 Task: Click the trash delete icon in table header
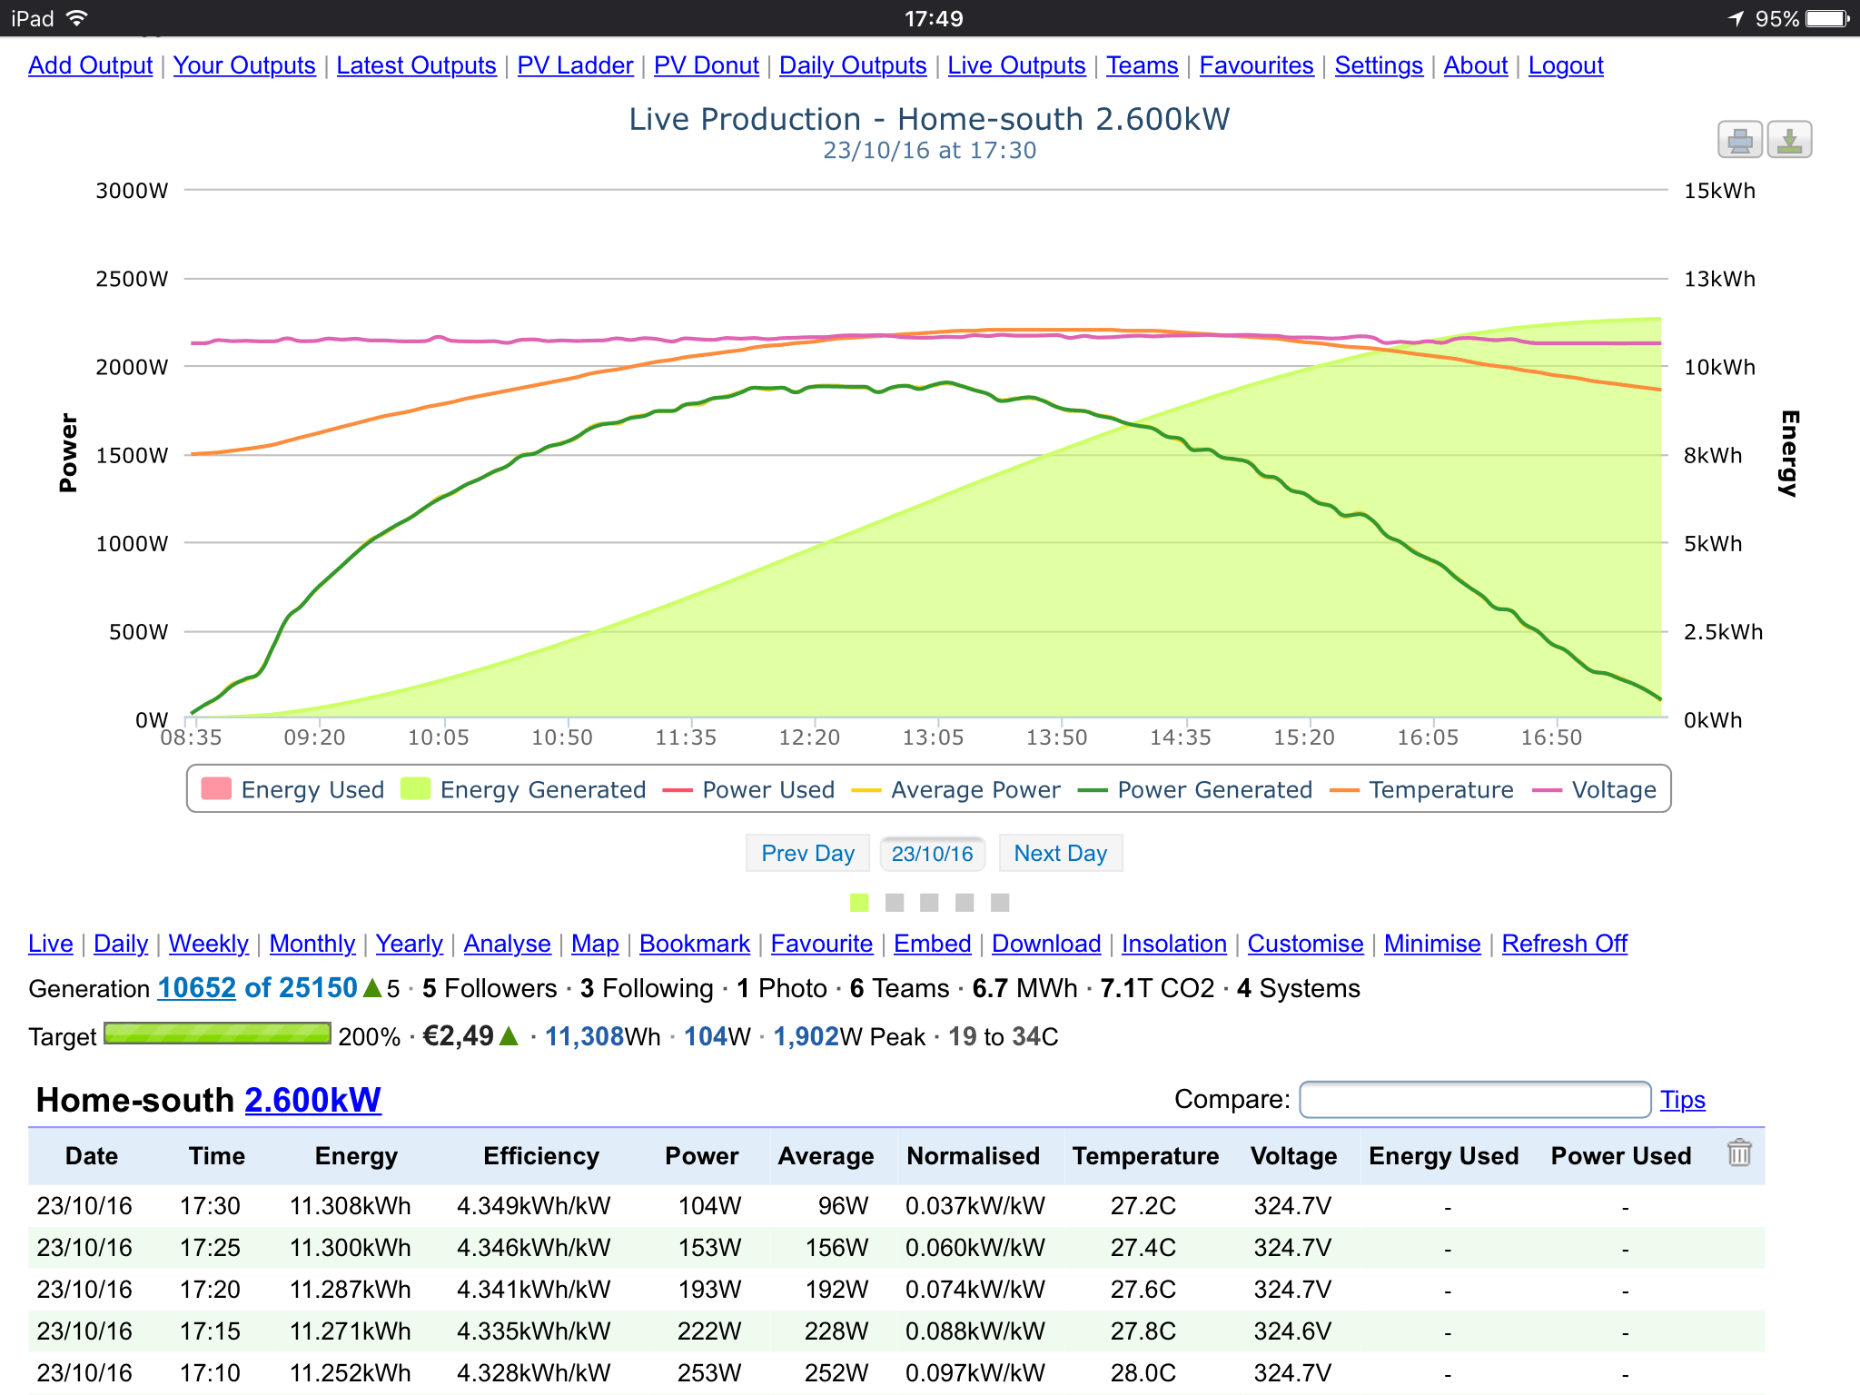pyautogui.click(x=1738, y=1153)
